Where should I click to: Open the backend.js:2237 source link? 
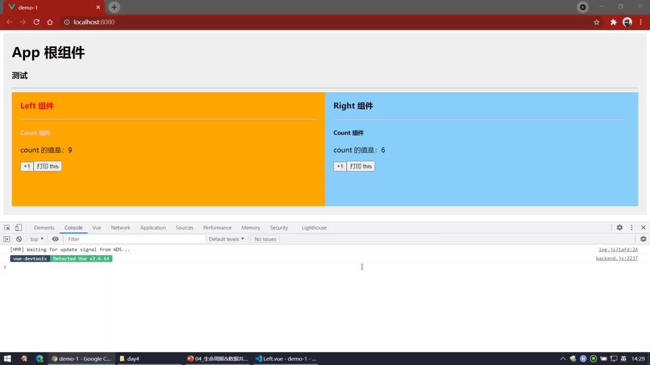(616, 259)
